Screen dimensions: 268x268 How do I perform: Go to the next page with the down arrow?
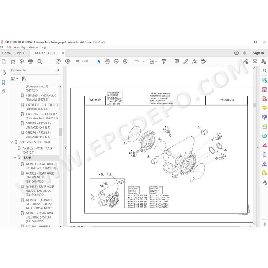[x=67, y=61]
